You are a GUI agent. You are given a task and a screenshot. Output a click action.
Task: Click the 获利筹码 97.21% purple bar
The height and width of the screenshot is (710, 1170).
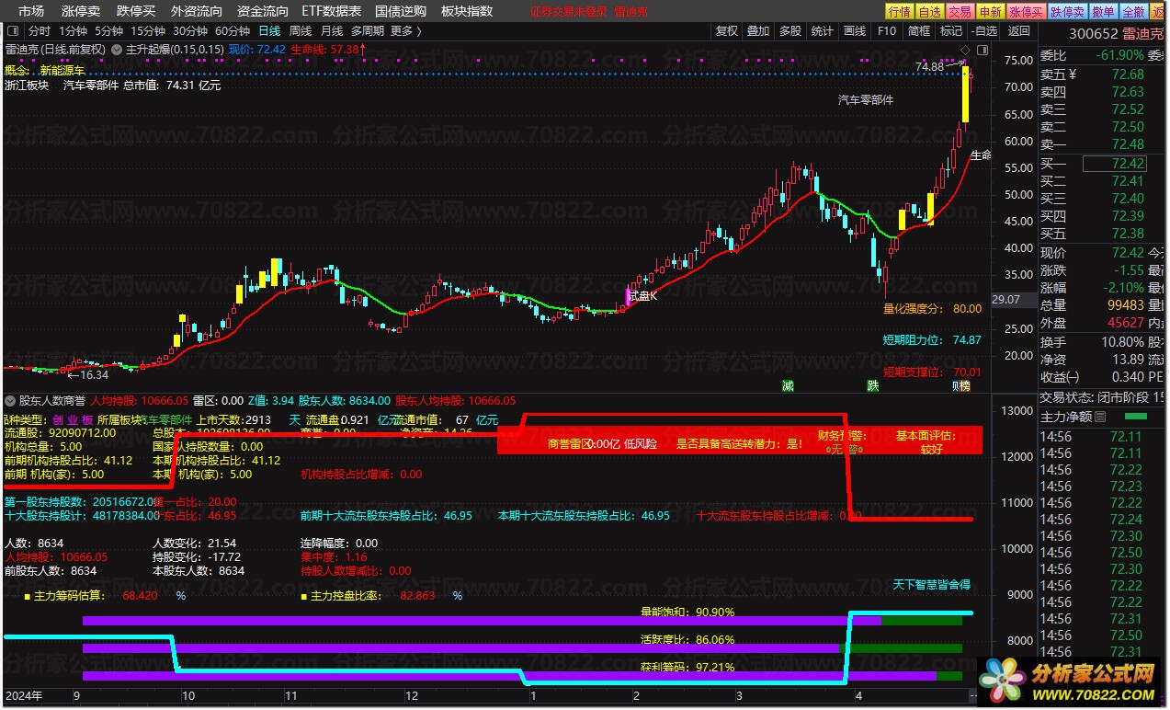coord(509,676)
